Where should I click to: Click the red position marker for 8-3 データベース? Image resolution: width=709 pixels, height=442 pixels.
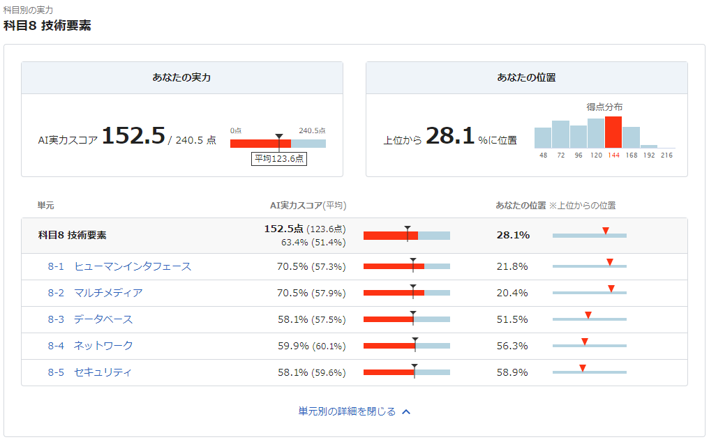[x=589, y=315]
